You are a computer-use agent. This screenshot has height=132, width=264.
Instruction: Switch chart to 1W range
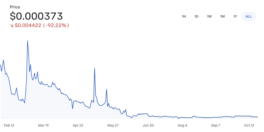tap(209, 16)
